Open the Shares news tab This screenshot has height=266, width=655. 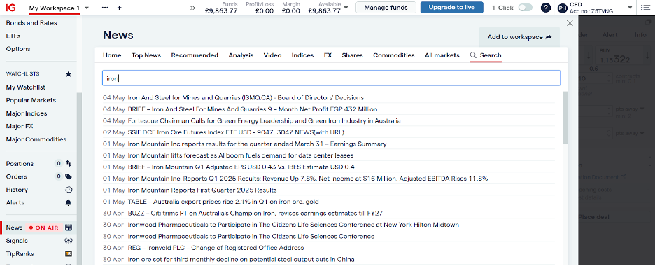coord(353,55)
